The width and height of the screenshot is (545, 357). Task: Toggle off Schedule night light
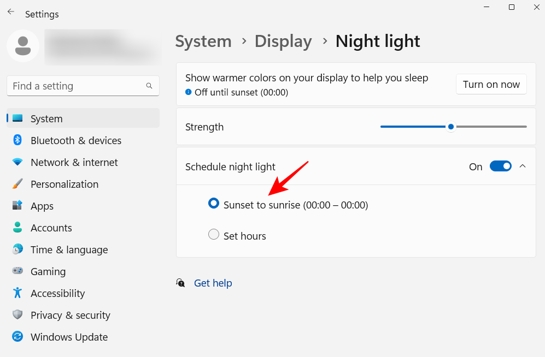pos(500,166)
